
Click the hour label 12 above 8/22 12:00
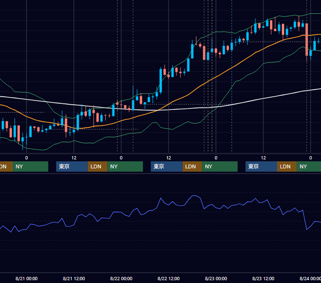(169, 158)
